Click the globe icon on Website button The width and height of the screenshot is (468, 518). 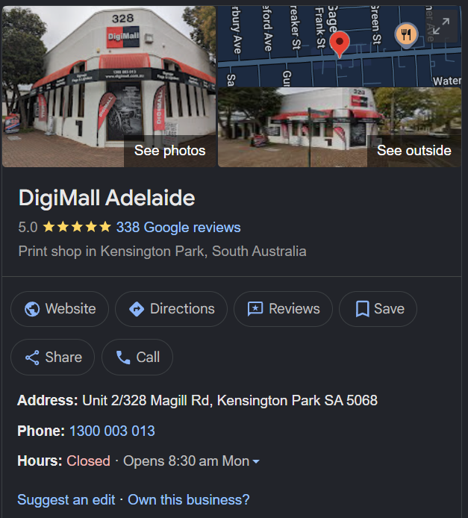click(x=32, y=309)
